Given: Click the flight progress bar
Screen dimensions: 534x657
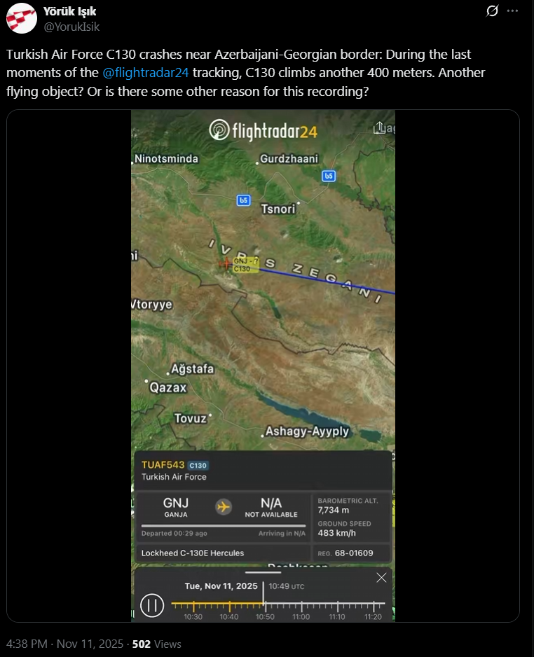Looking at the screenshot, I should (x=224, y=525).
